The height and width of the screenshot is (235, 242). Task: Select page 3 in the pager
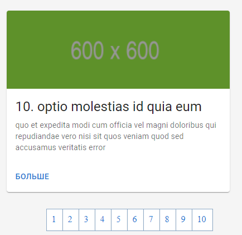pyautogui.click(x=87, y=220)
